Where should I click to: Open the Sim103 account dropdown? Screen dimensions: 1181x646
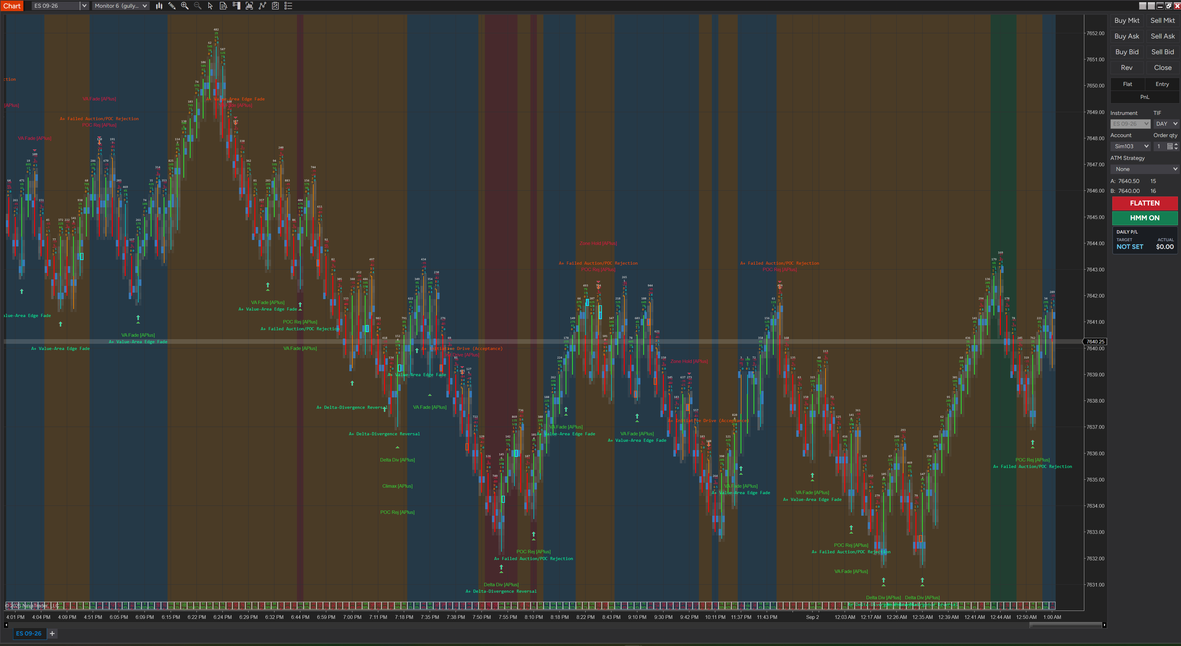pos(1131,146)
